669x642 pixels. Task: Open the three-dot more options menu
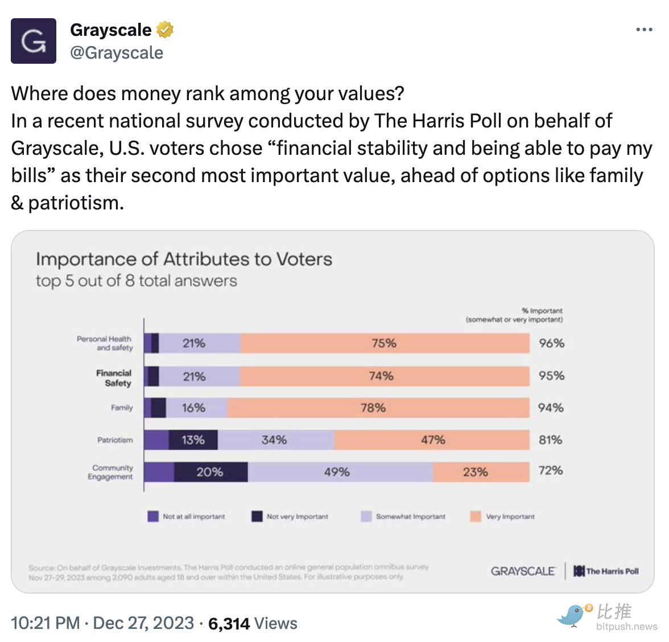tap(644, 30)
